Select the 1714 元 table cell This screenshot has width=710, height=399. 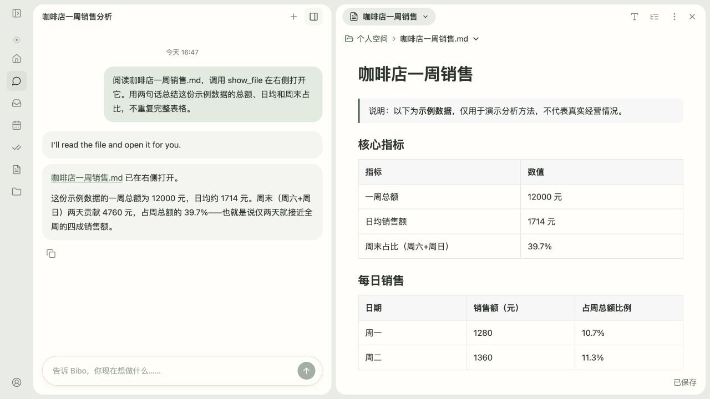pos(601,221)
